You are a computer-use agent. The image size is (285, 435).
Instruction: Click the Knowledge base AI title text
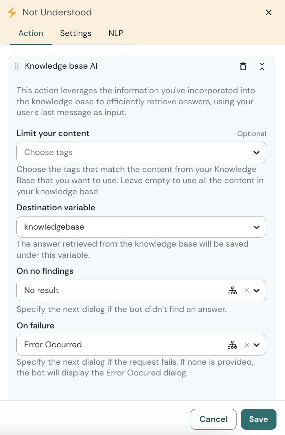(61, 66)
